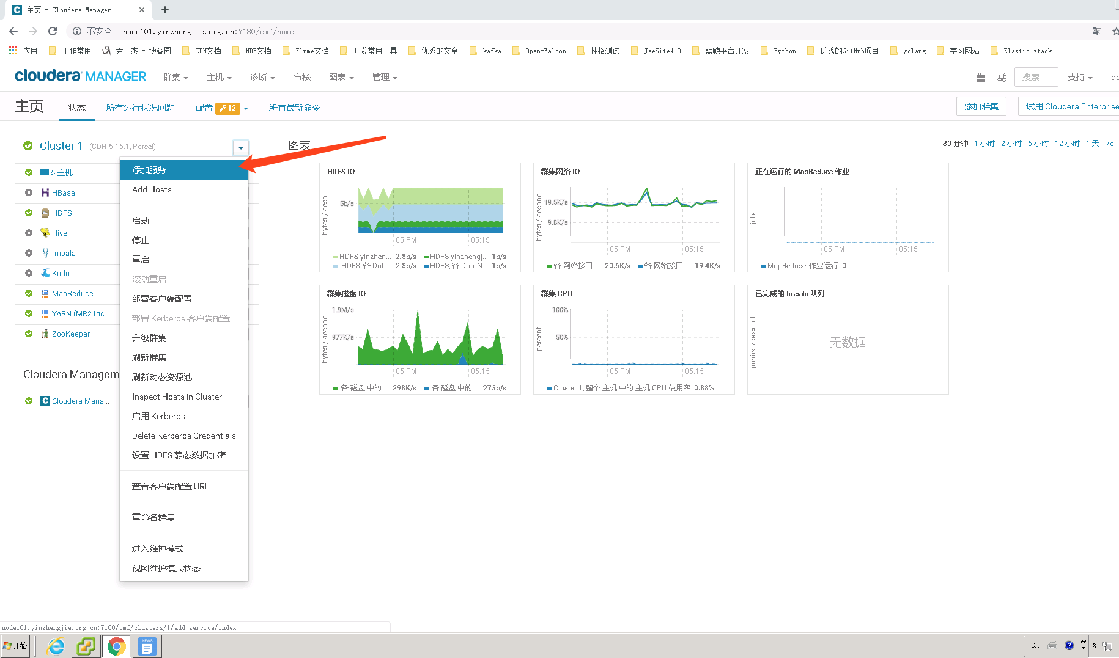Viewport: 1119px width, 658px height.
Task: Expand the 图表 dropdown menu
Action: (341, 77)
